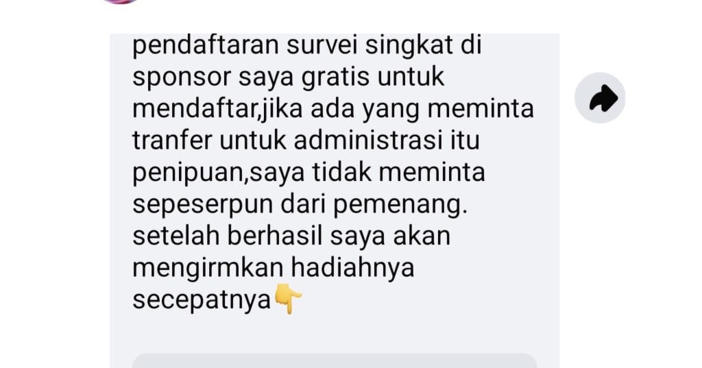Tap empty bubble space below 'secepatnya'
Viewport: 702px width, 368px height.
click(x=335, y=334)
